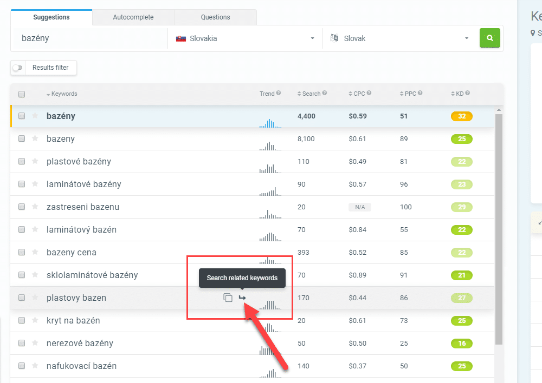
Task: Sort by KD column
Action: tap(457, 94)
